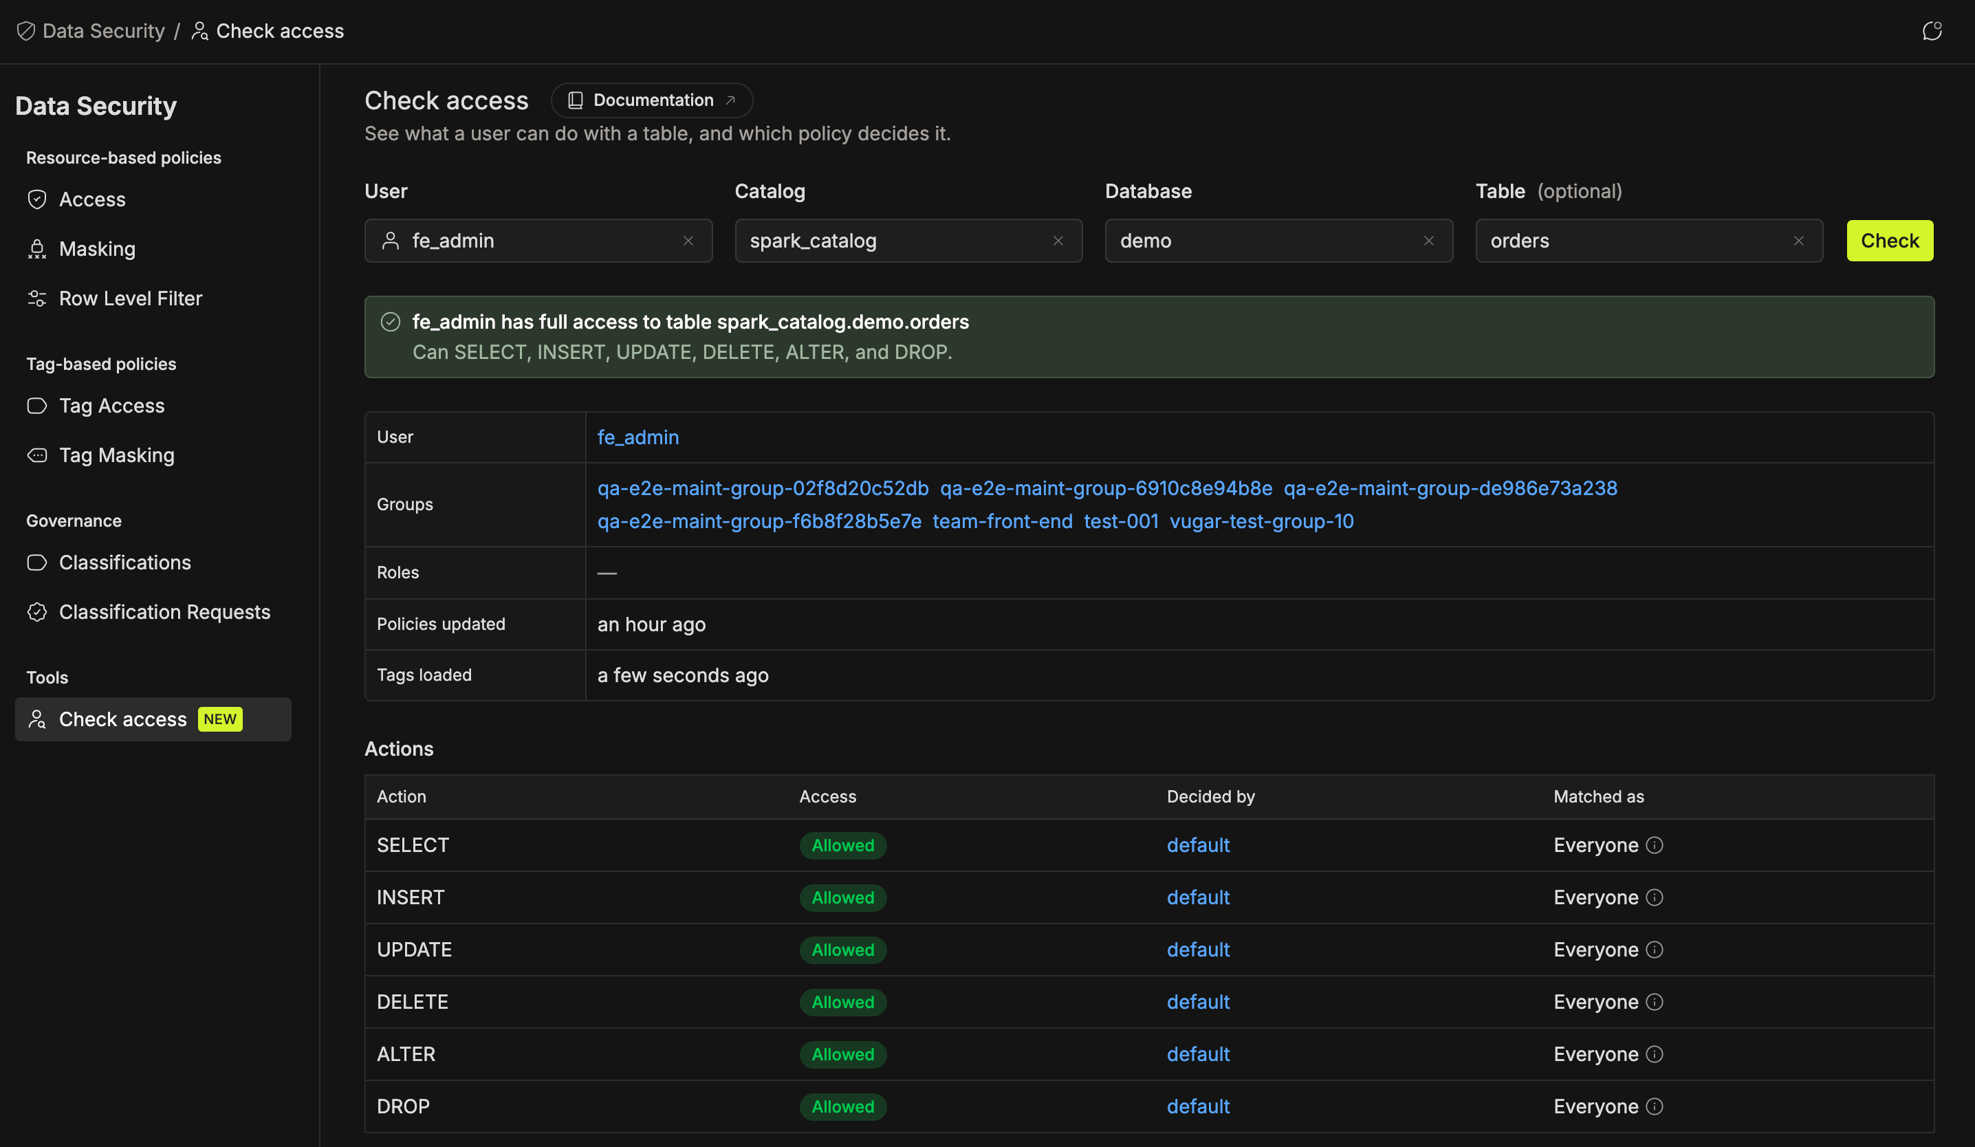
Task: Open the Catalog combo box spark_catalog
Action: (x=908, y=241)
